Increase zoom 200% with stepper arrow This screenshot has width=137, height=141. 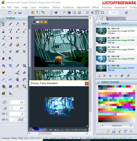(x=119, y=12)
